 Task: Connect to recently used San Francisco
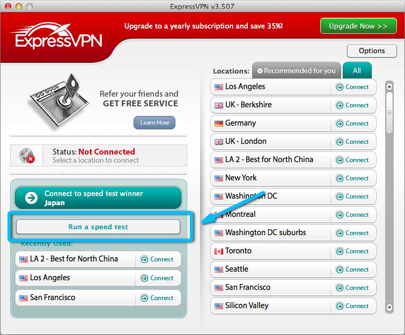click(157, 298)
